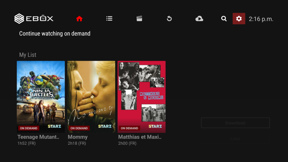Open the on-demand clapperboard icon

click(x=139, y=18)
